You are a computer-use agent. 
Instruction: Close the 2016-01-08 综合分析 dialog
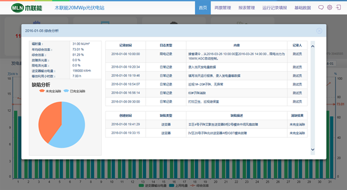click(x=319, y=31)
